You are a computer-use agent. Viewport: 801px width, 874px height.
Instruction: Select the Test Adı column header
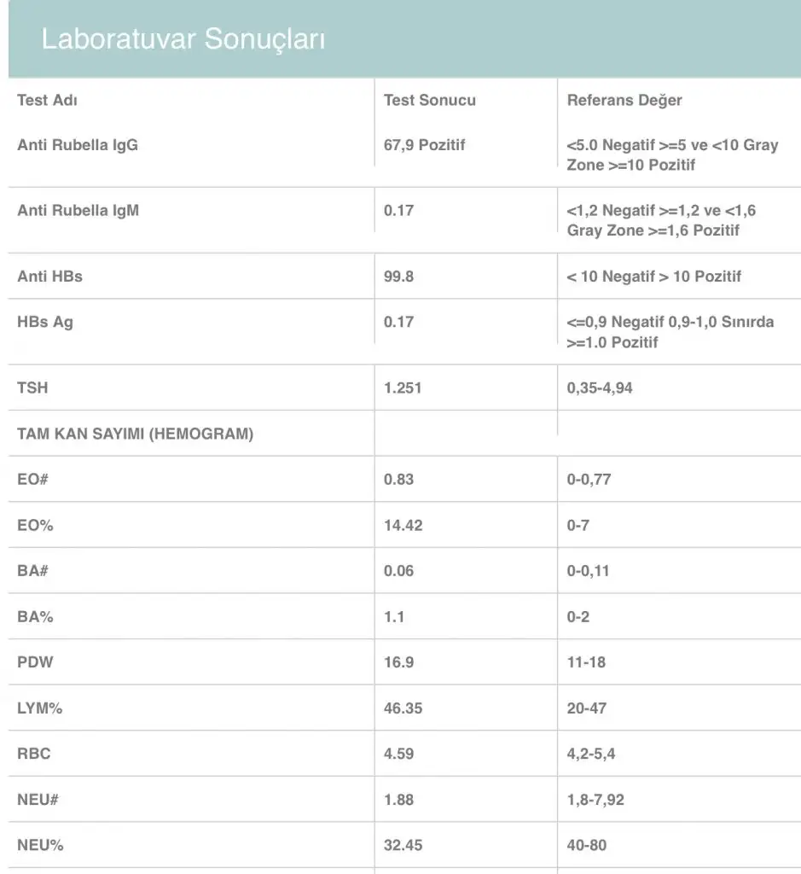(x=47, y=100)
